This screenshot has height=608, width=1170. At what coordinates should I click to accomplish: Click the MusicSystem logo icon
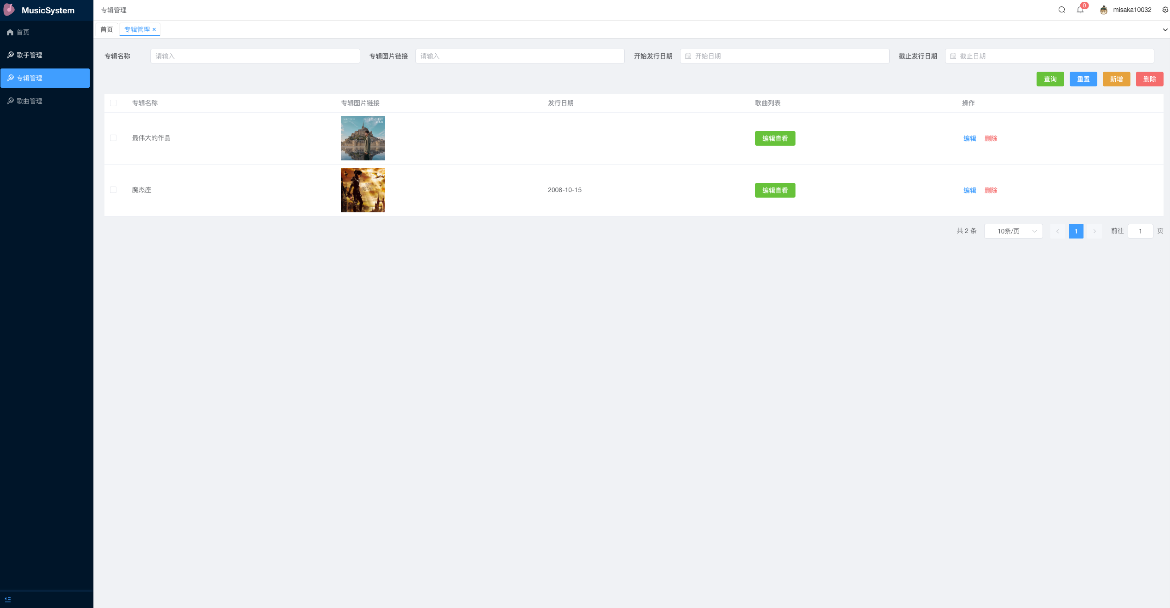pos(9,10)
